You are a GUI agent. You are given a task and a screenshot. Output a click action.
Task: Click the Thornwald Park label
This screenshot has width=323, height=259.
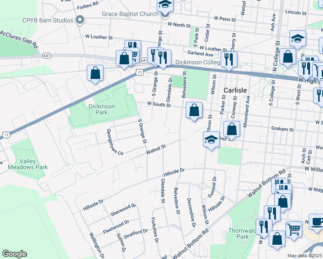tap(242, 234)
